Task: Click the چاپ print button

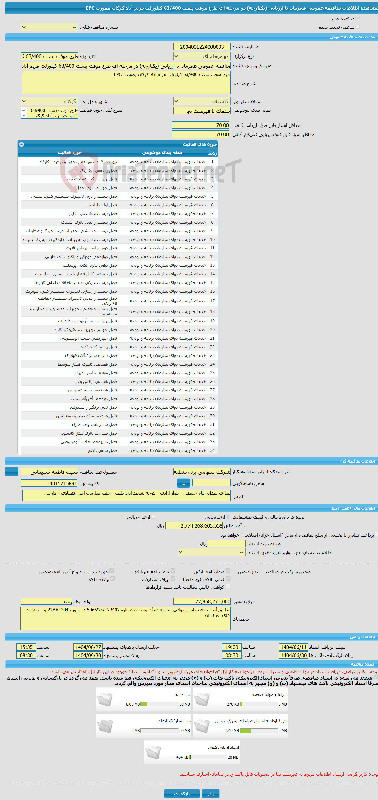Action: click(210, 793)
